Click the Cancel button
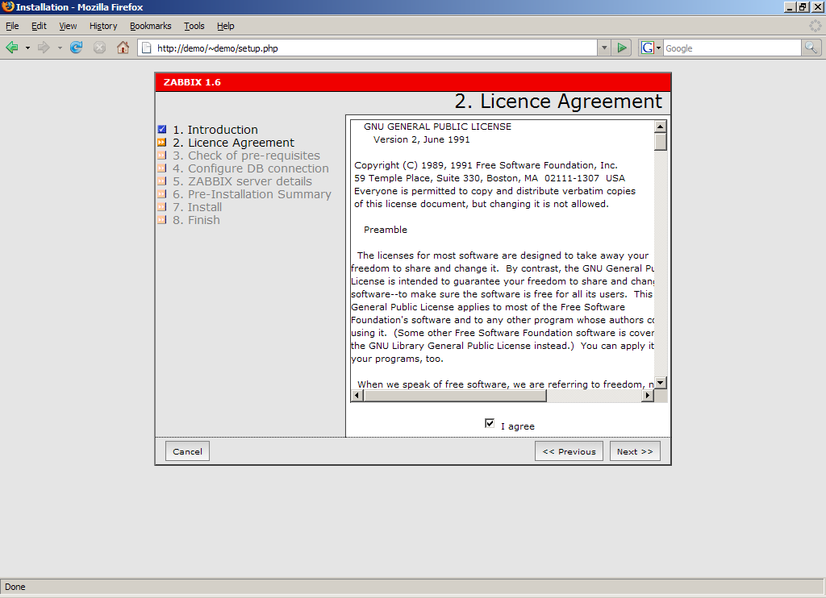 point(187,451)
